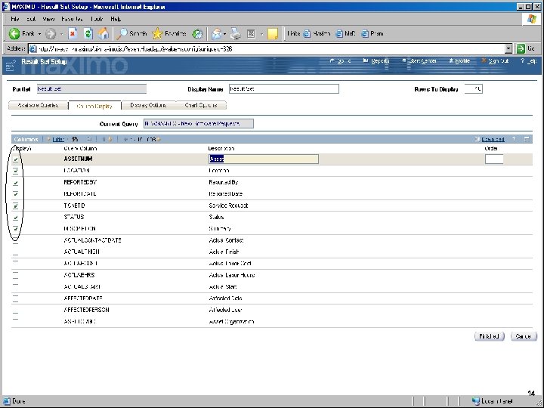This screenshot has width=544, height=408.
Task: Go to the browser Home icon
Action: [x=103, y=34]
